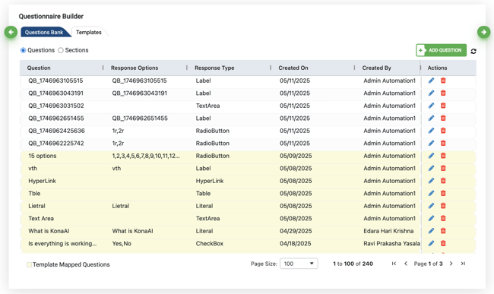The image size is (494, 294).
Task: Edit the 'Is everything is working' question
Action: point(432,243)
